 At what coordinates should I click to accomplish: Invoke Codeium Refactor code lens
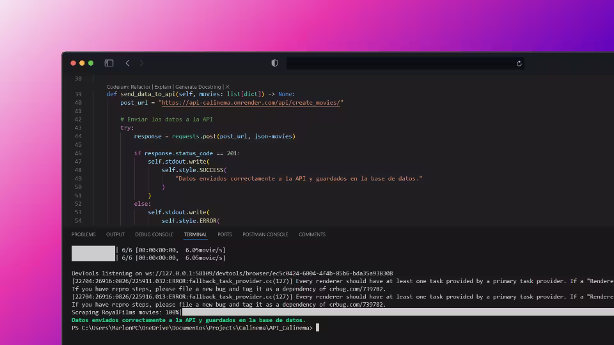tap(140, 87)
